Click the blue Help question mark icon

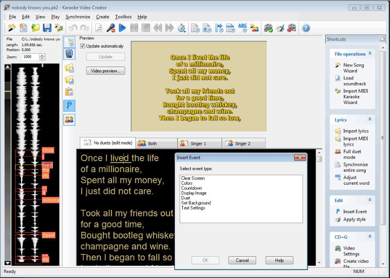(306, 28)
